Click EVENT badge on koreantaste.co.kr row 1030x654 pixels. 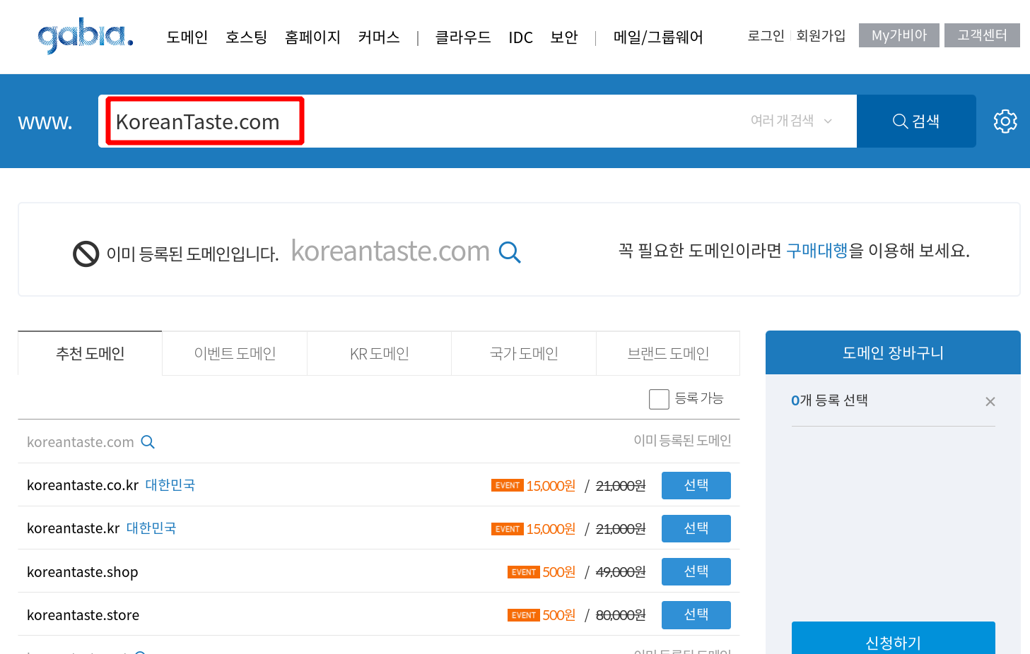coord(507,485)
